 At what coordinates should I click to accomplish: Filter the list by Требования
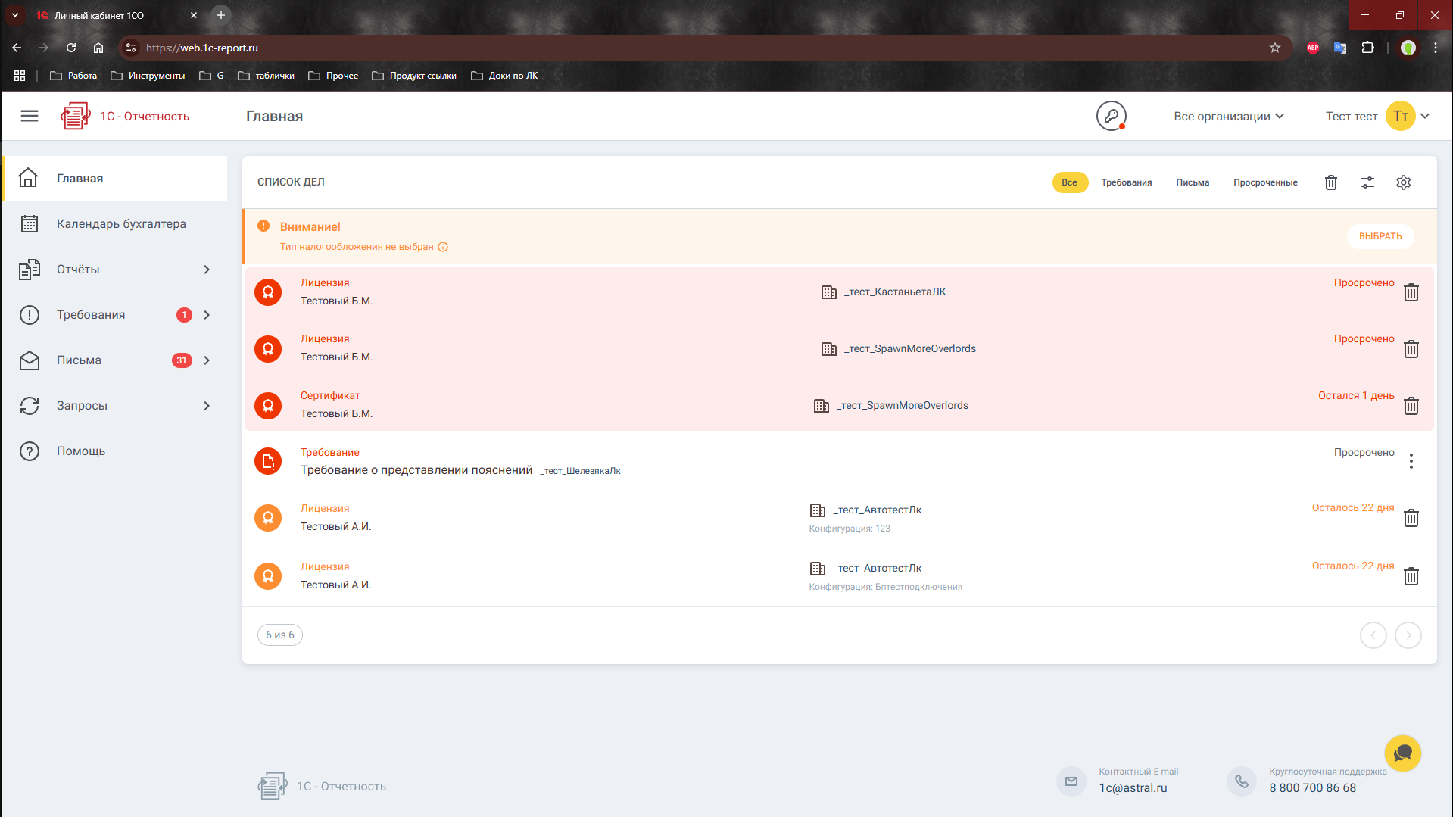(1126, 182)
